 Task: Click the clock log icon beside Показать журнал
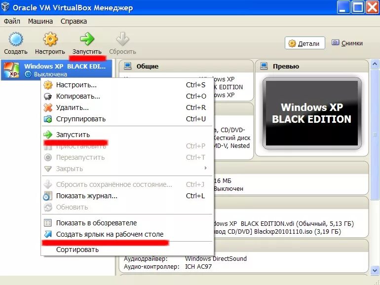coord(47,196)
